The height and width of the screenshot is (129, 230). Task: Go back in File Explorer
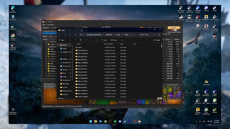coord(59,35)
